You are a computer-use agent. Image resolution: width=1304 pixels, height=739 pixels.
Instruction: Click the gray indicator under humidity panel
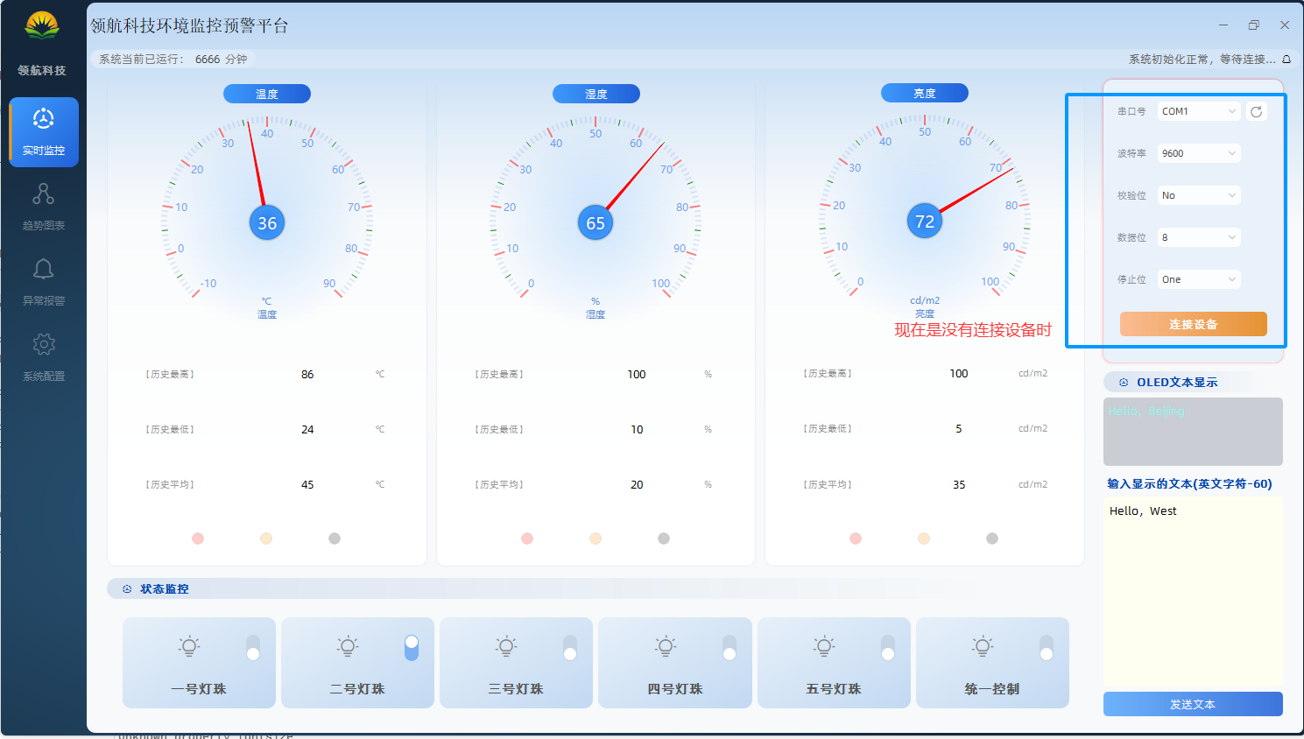point(664,538)
